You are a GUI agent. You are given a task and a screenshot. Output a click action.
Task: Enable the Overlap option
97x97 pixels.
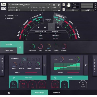pos(6,18)
